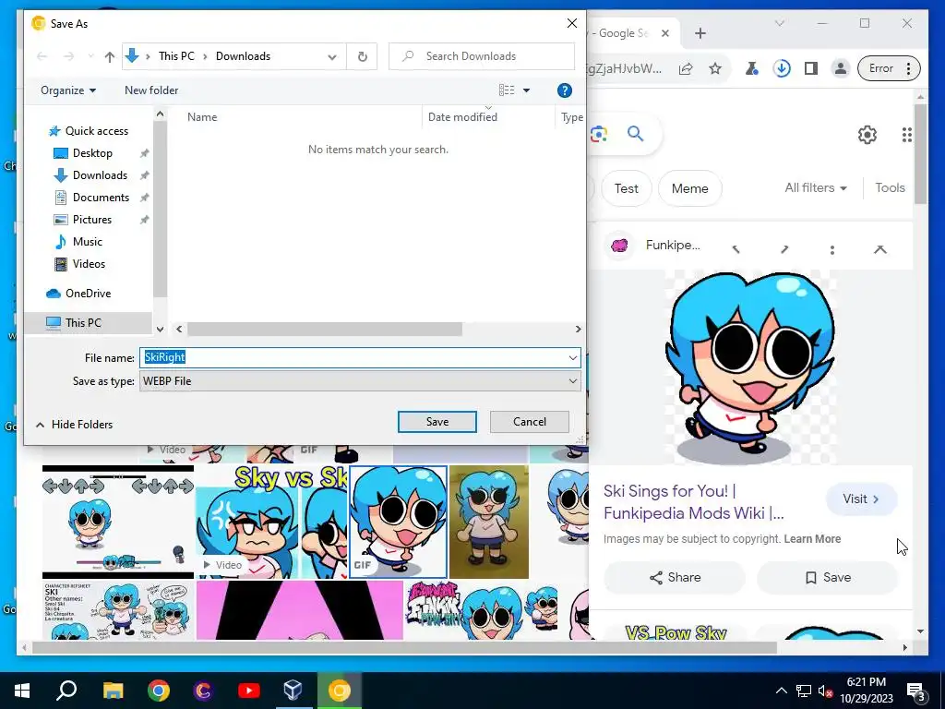Click the Google search magnifier icon
945x709 pixels.
point(635,134)
